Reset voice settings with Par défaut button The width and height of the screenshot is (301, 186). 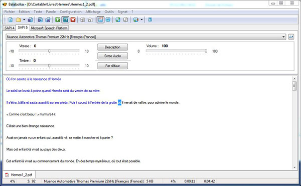click(112, 66)
